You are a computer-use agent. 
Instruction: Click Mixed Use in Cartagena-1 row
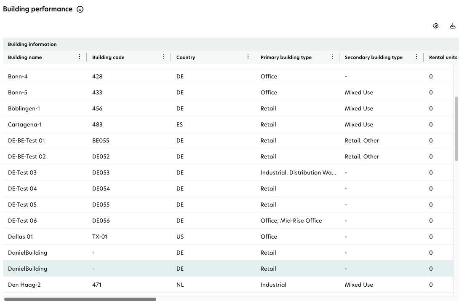pyautogui.click(x=359, y=124)
